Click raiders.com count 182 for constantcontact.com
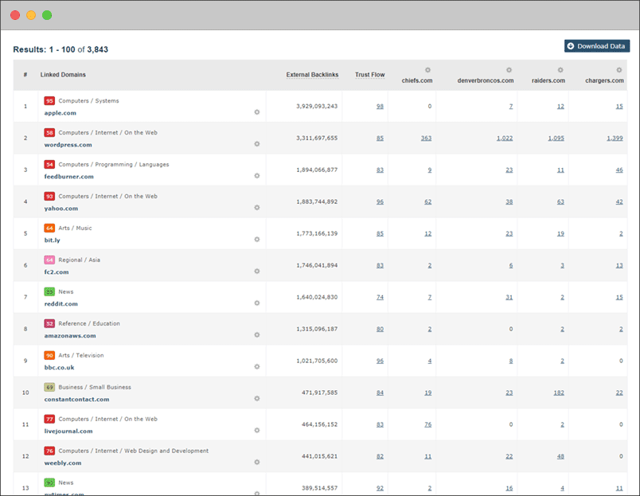This screenshot has height=496, width=640. click(x=559, y=393)
